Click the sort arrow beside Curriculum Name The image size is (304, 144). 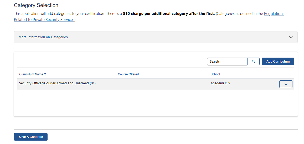click(x=45, y=74)
